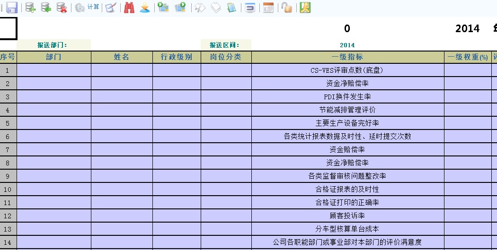The height and width of the screenshot is (250, 497).
Task: Click the add database record icon
Action: pos(31,8)
